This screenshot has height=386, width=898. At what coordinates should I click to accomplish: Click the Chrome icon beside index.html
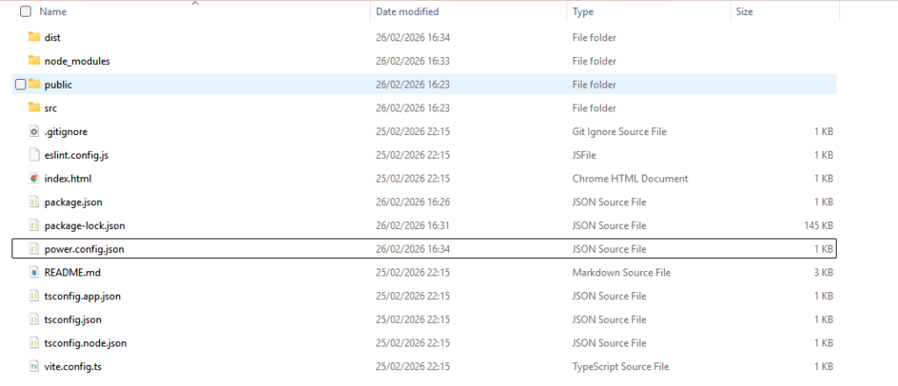point(34,178)
